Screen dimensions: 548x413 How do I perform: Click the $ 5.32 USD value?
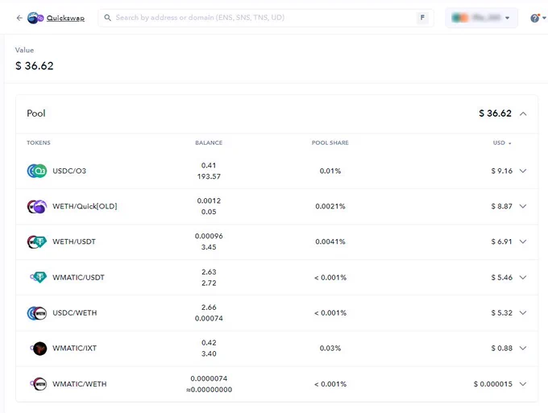click(501, 313)
